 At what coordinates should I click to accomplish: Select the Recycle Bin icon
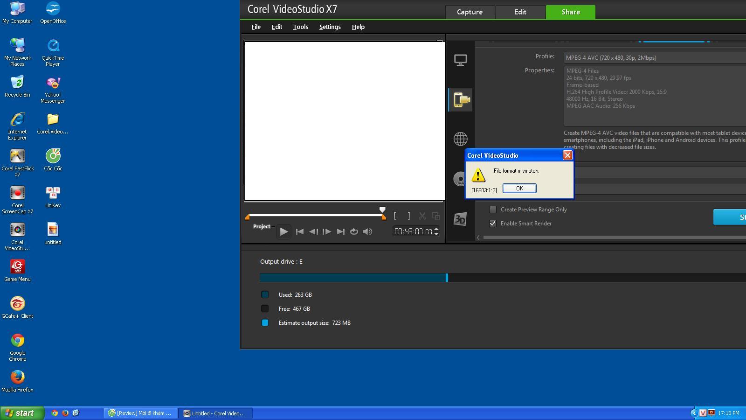17,86
